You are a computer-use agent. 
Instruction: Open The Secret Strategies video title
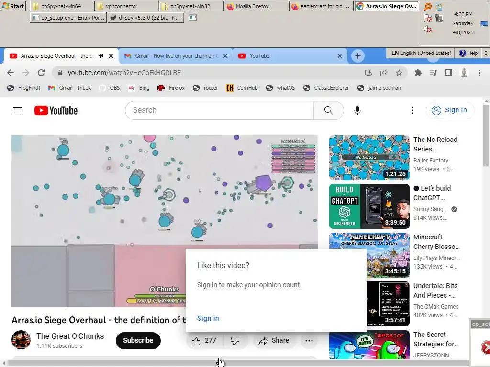tap(436, 339)
